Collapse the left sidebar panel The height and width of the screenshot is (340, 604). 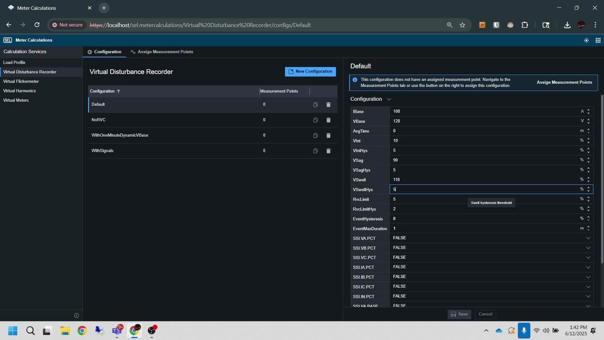[76, 315]
